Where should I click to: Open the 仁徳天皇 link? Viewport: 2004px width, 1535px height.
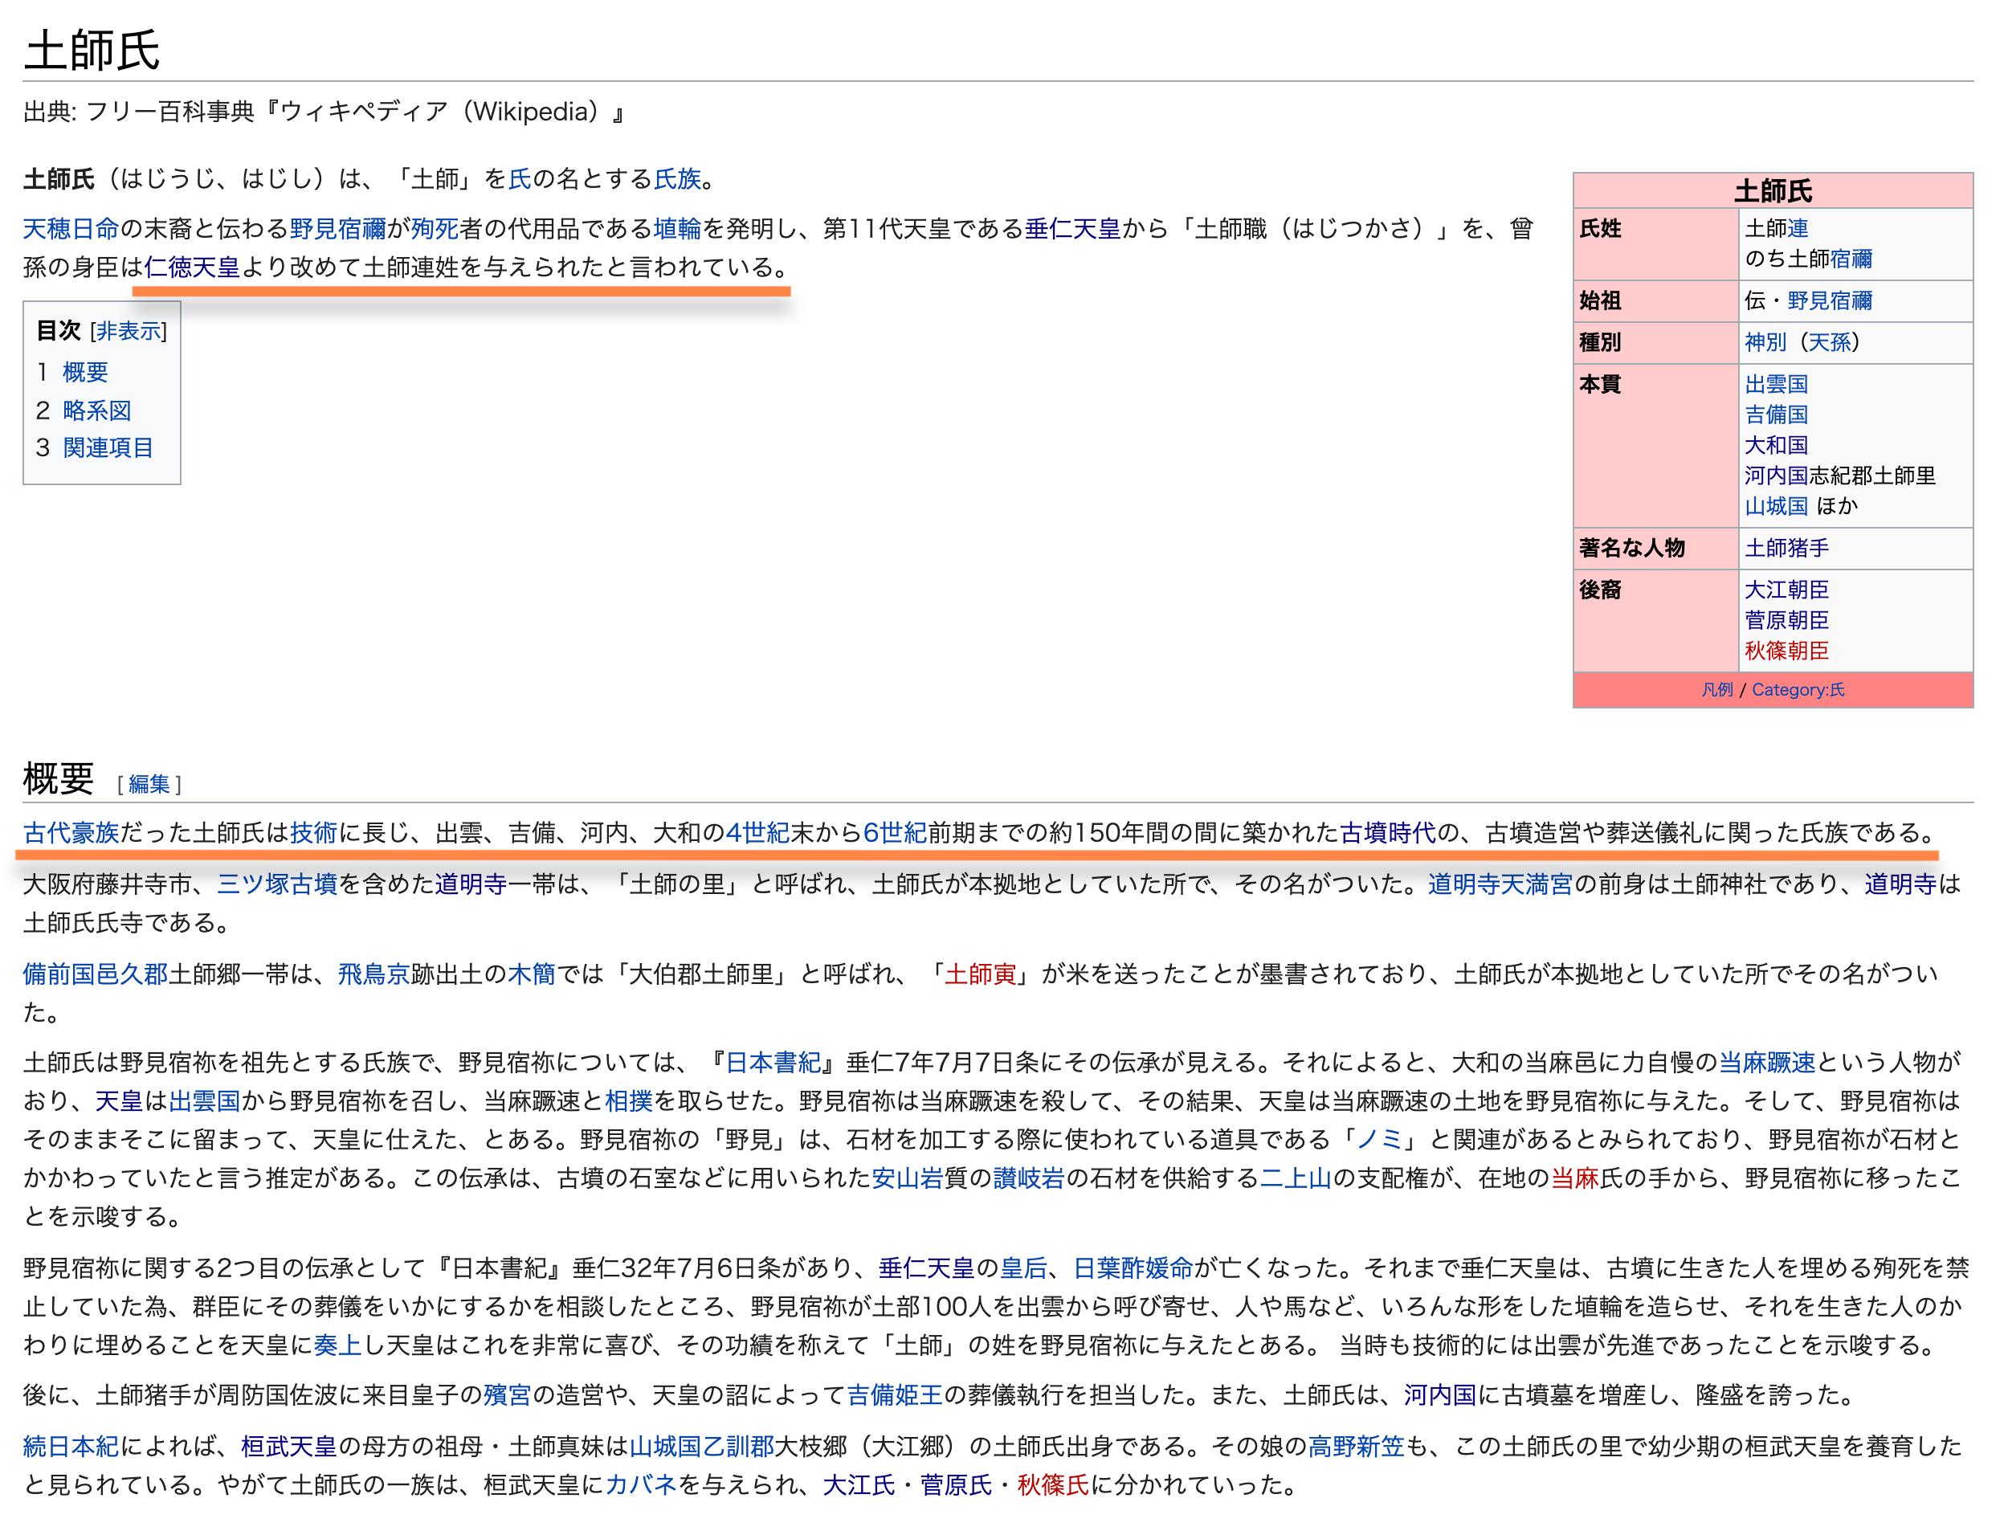pyautogui.click(x=192, y=267)
